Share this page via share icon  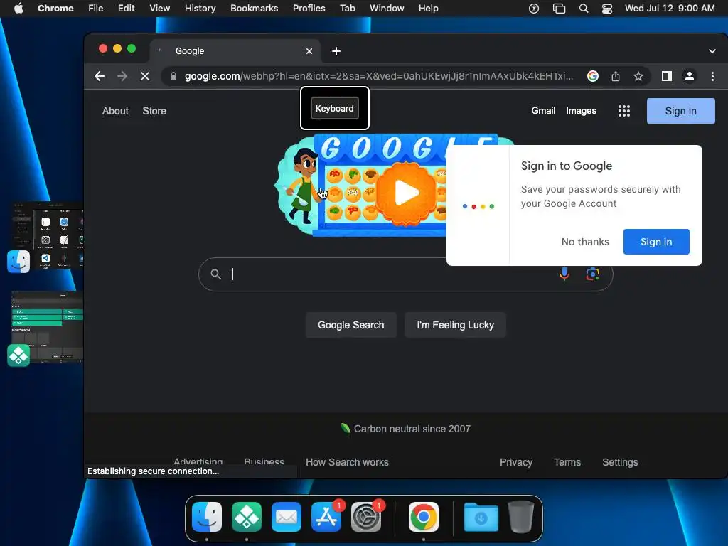point(616,76)
